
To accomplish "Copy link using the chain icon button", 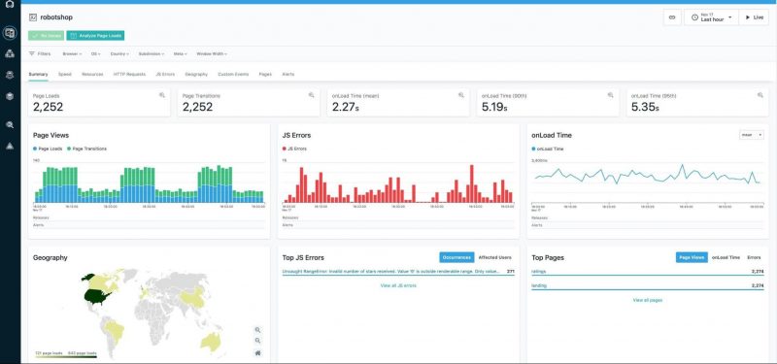I will point(672,17).
